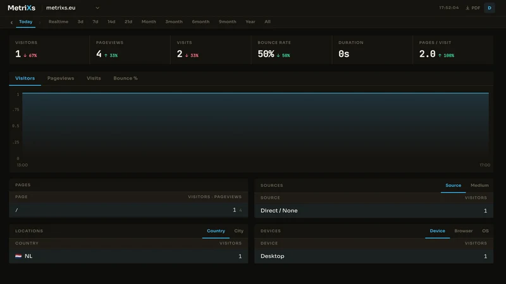Viewport: 506px width, 284px height.
Task: Click the Devices panel Device column header
Action: click(269, 244)
